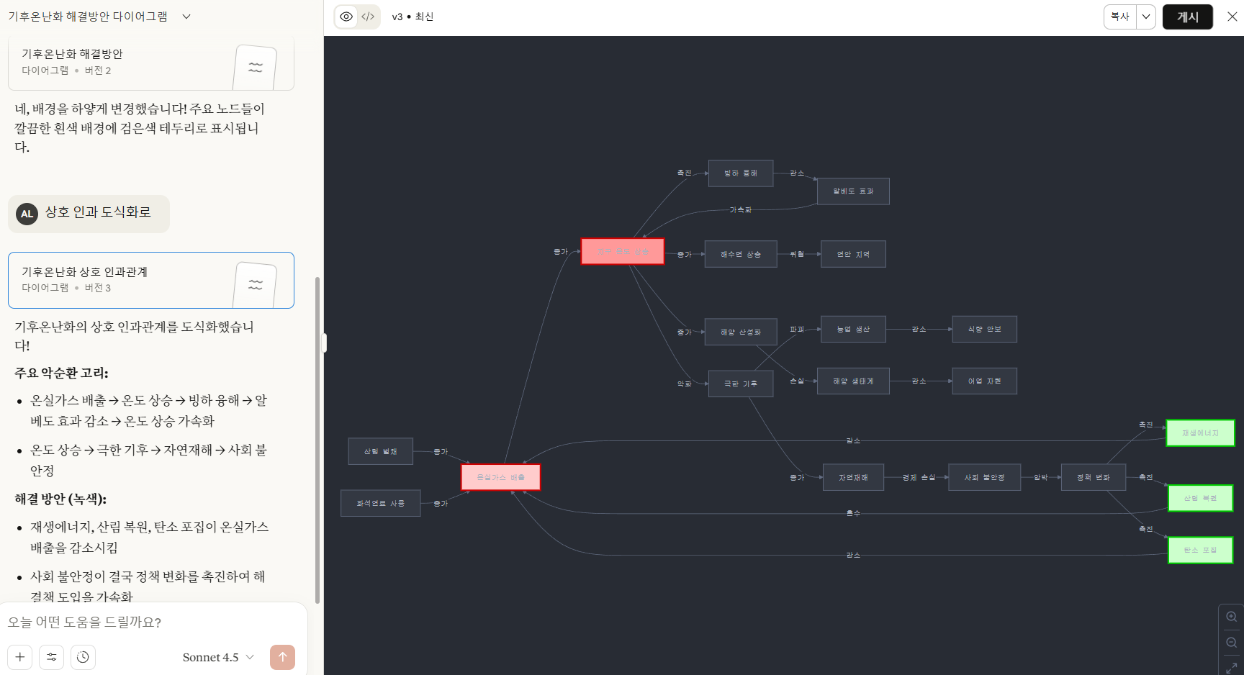Click the zoom in magnifier icon
1244x675 pixels.
[1232, 617]
